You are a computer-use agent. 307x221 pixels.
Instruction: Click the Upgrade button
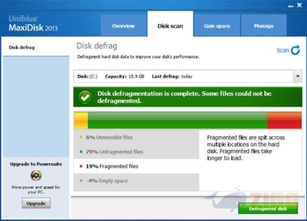pyautogui.click(x=36, y=203)
